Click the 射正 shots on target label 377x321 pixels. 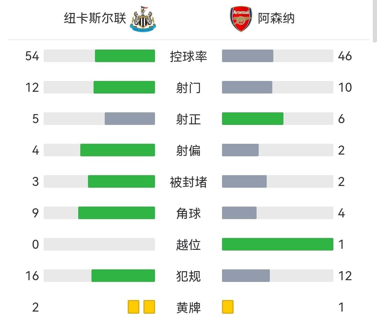(188, 119)
